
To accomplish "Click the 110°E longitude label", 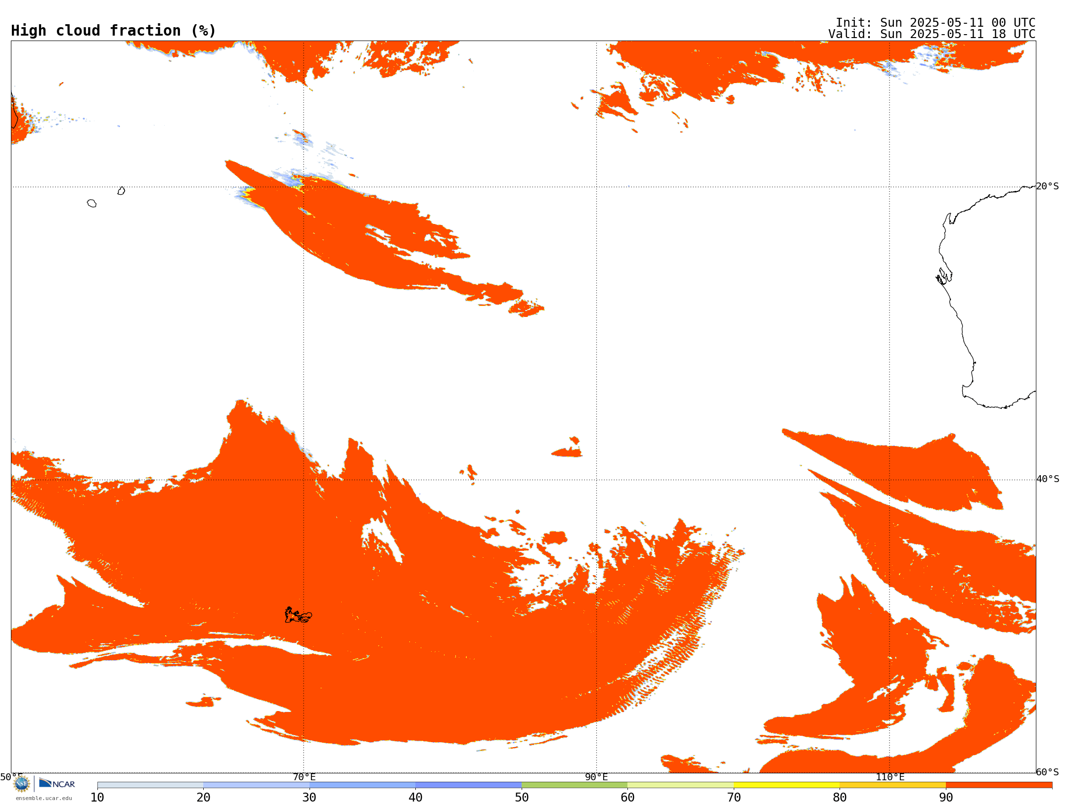I will (x=890, y=777).
